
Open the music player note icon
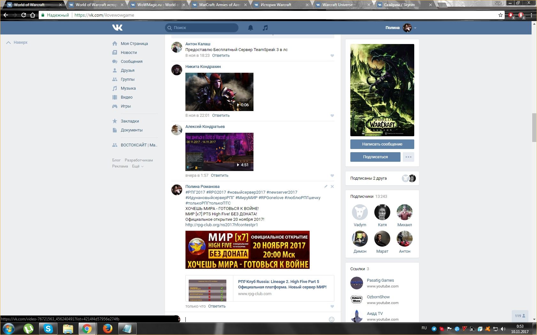[265, 28]
